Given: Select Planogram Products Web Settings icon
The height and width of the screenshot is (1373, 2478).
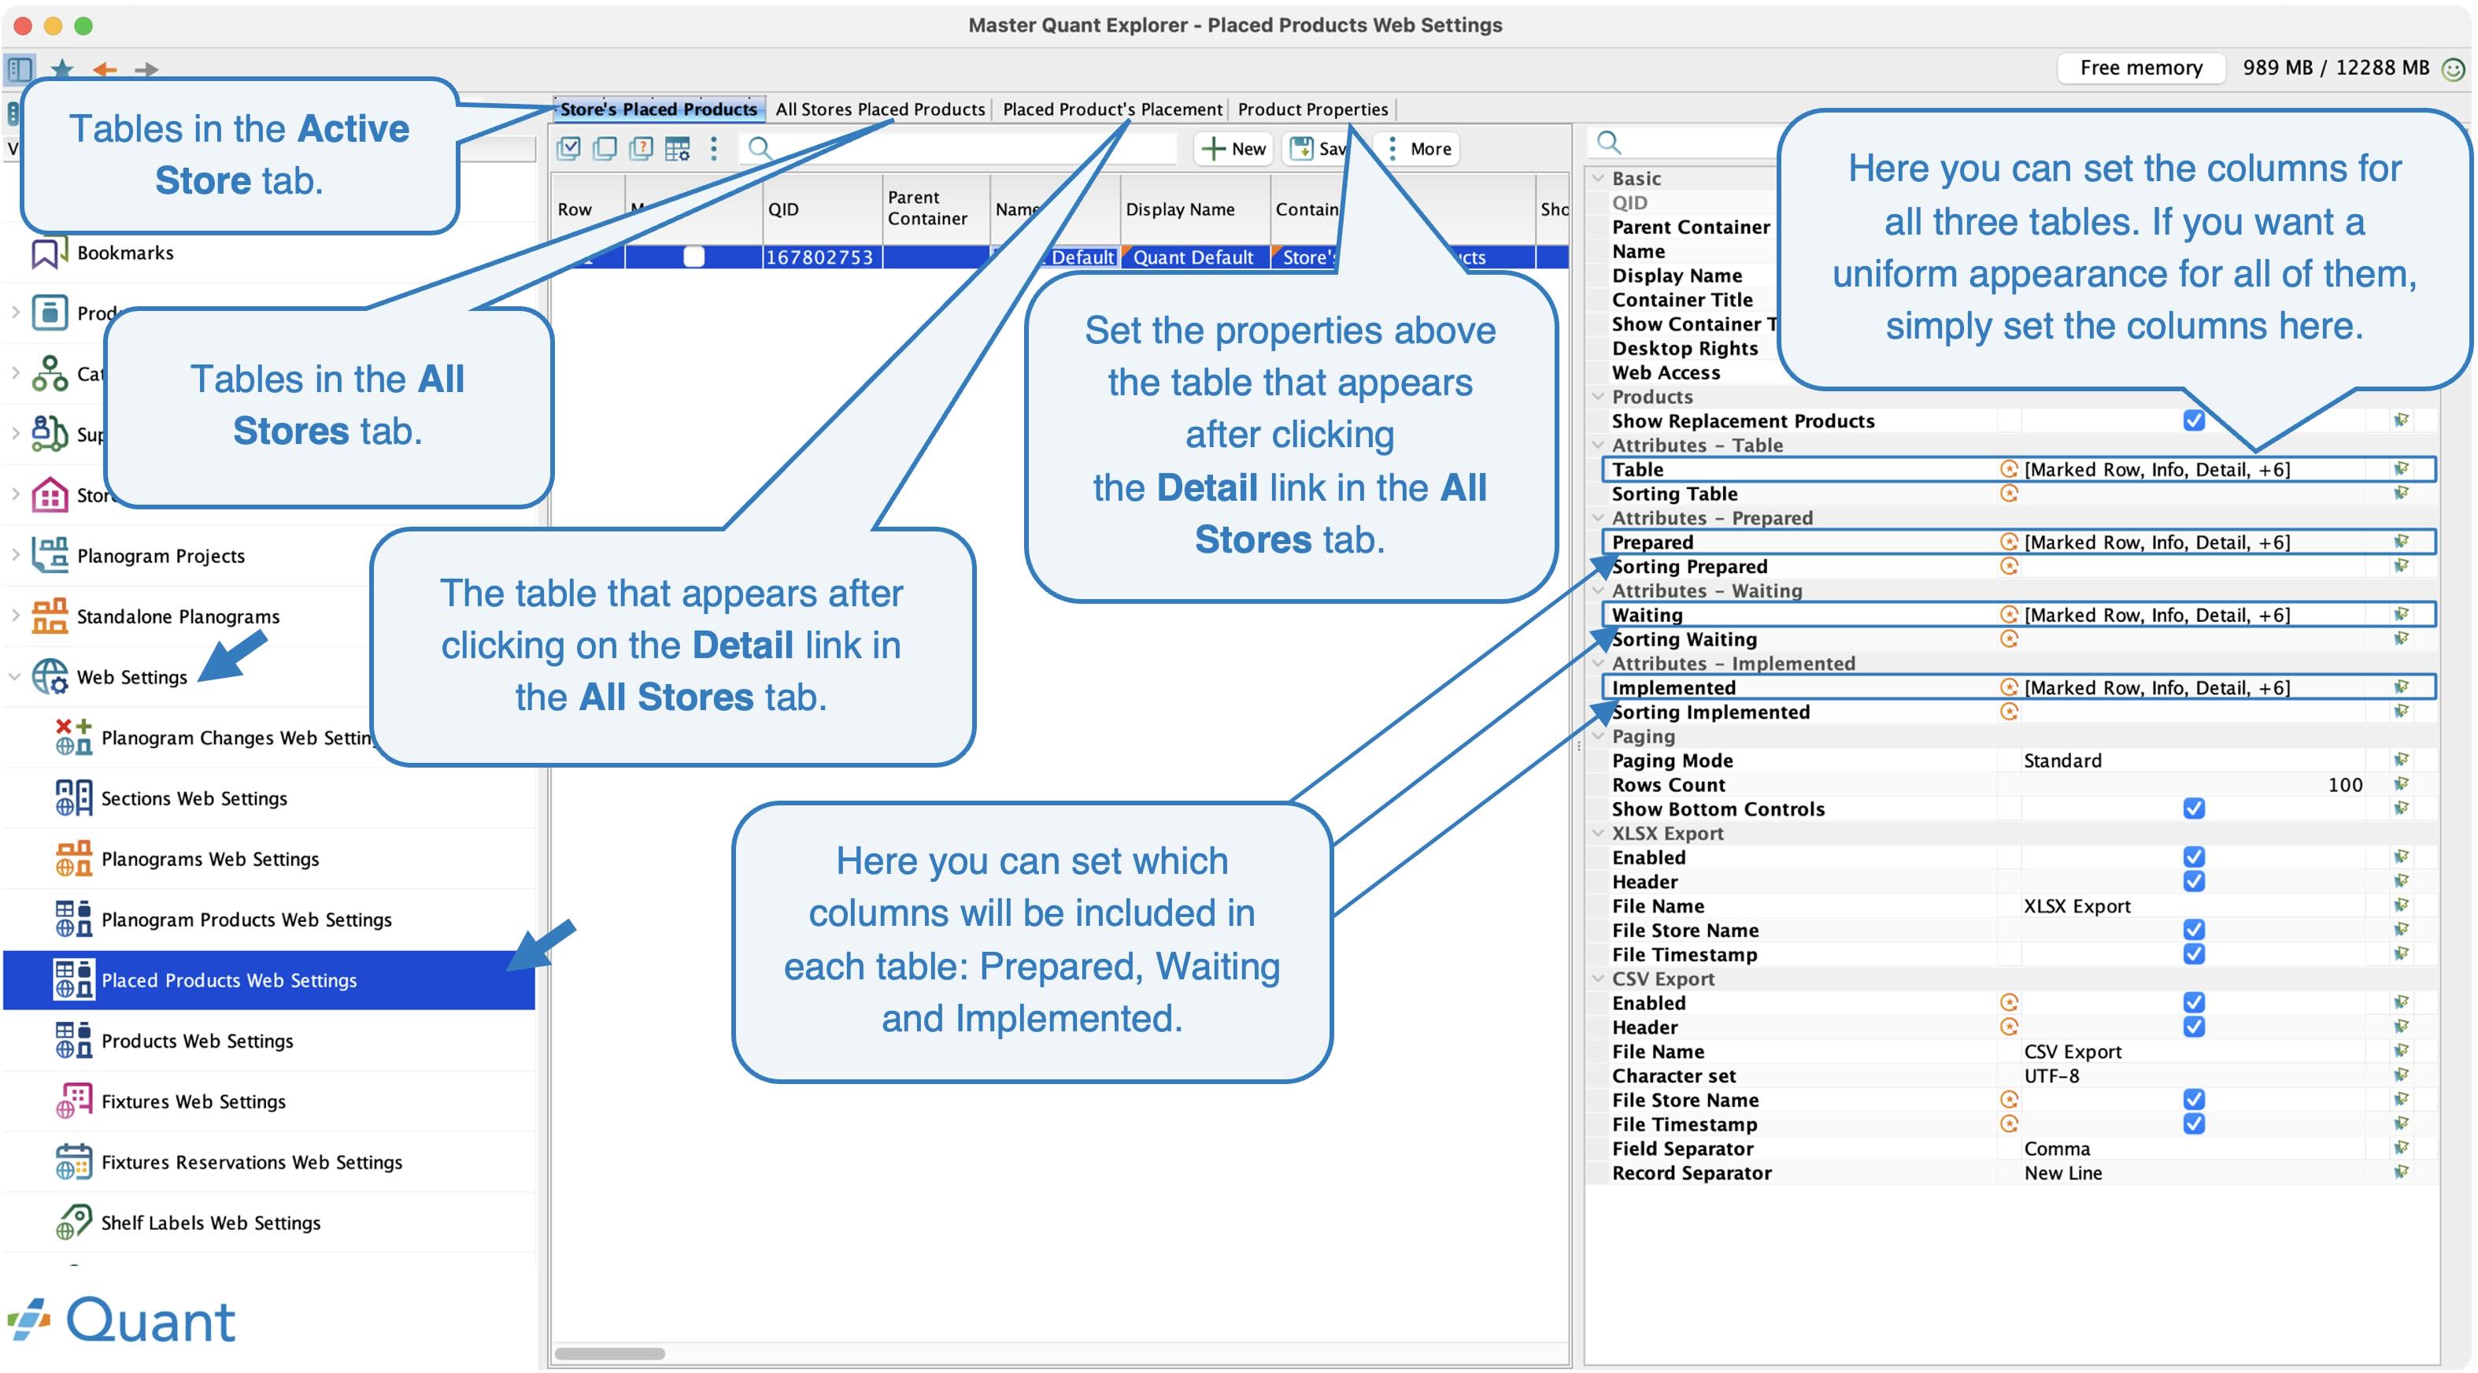Looking at the screenshot, I should click(73, 920).
